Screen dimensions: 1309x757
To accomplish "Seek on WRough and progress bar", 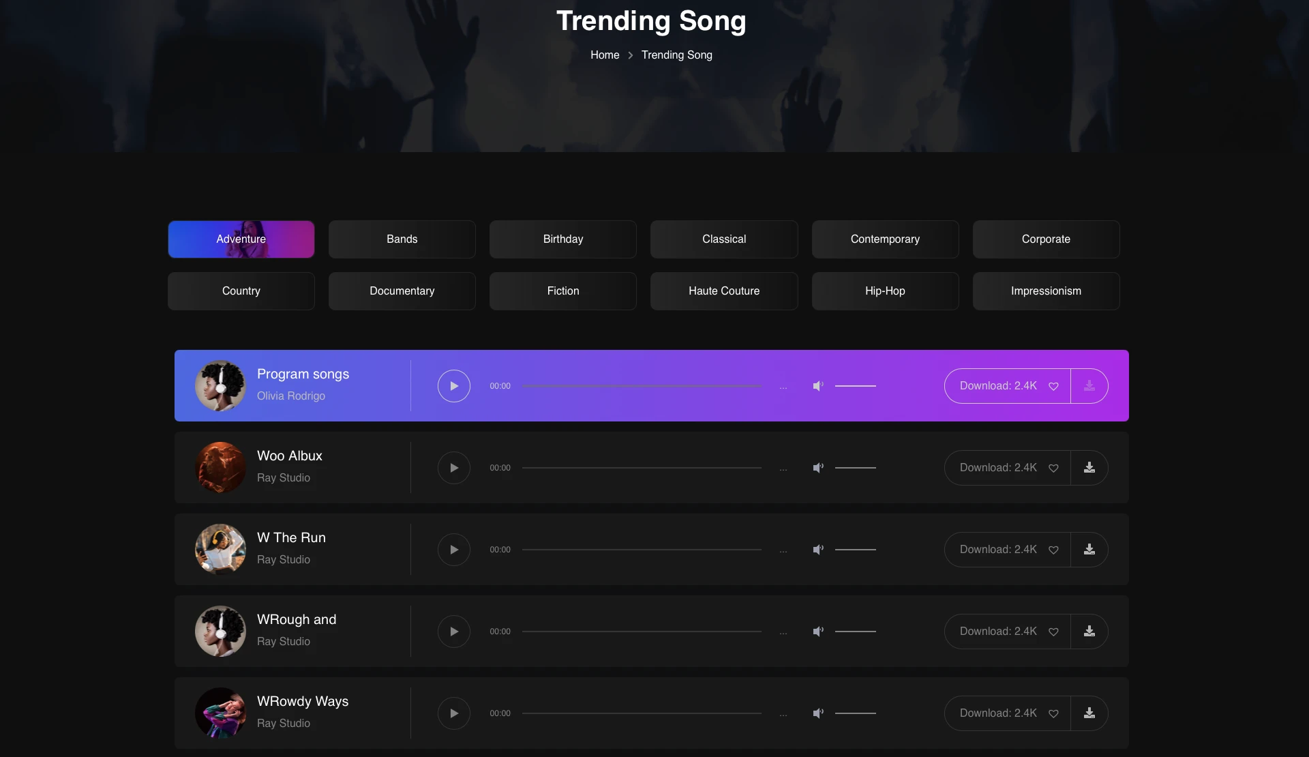I will (642, 632).
